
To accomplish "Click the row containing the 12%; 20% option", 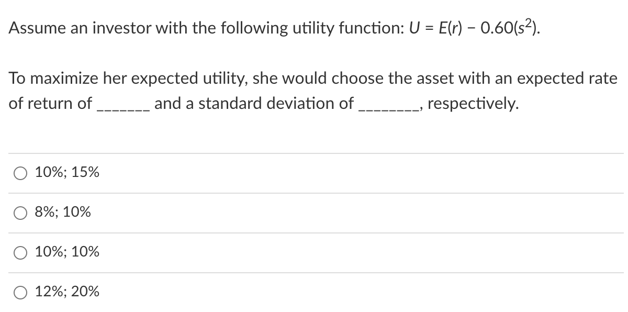I will 209,292.
